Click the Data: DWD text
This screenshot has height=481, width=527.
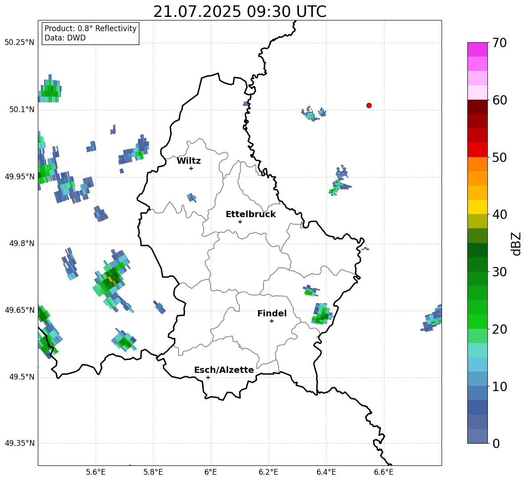[x=65, y=38]
